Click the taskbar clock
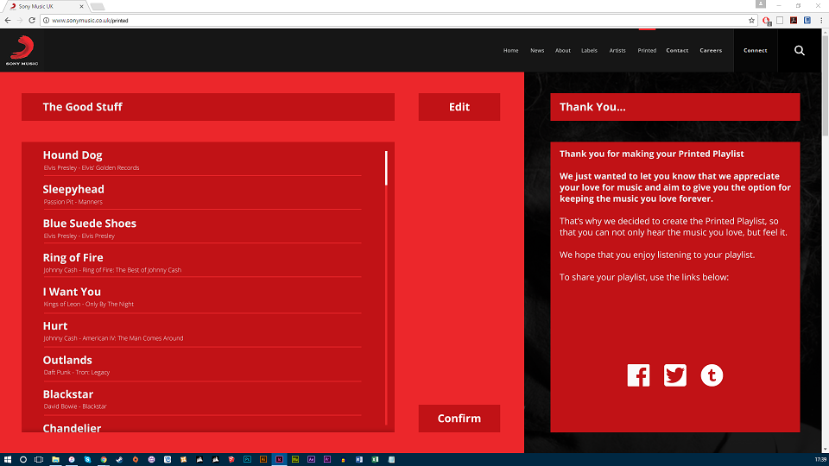 coord(820,460)
